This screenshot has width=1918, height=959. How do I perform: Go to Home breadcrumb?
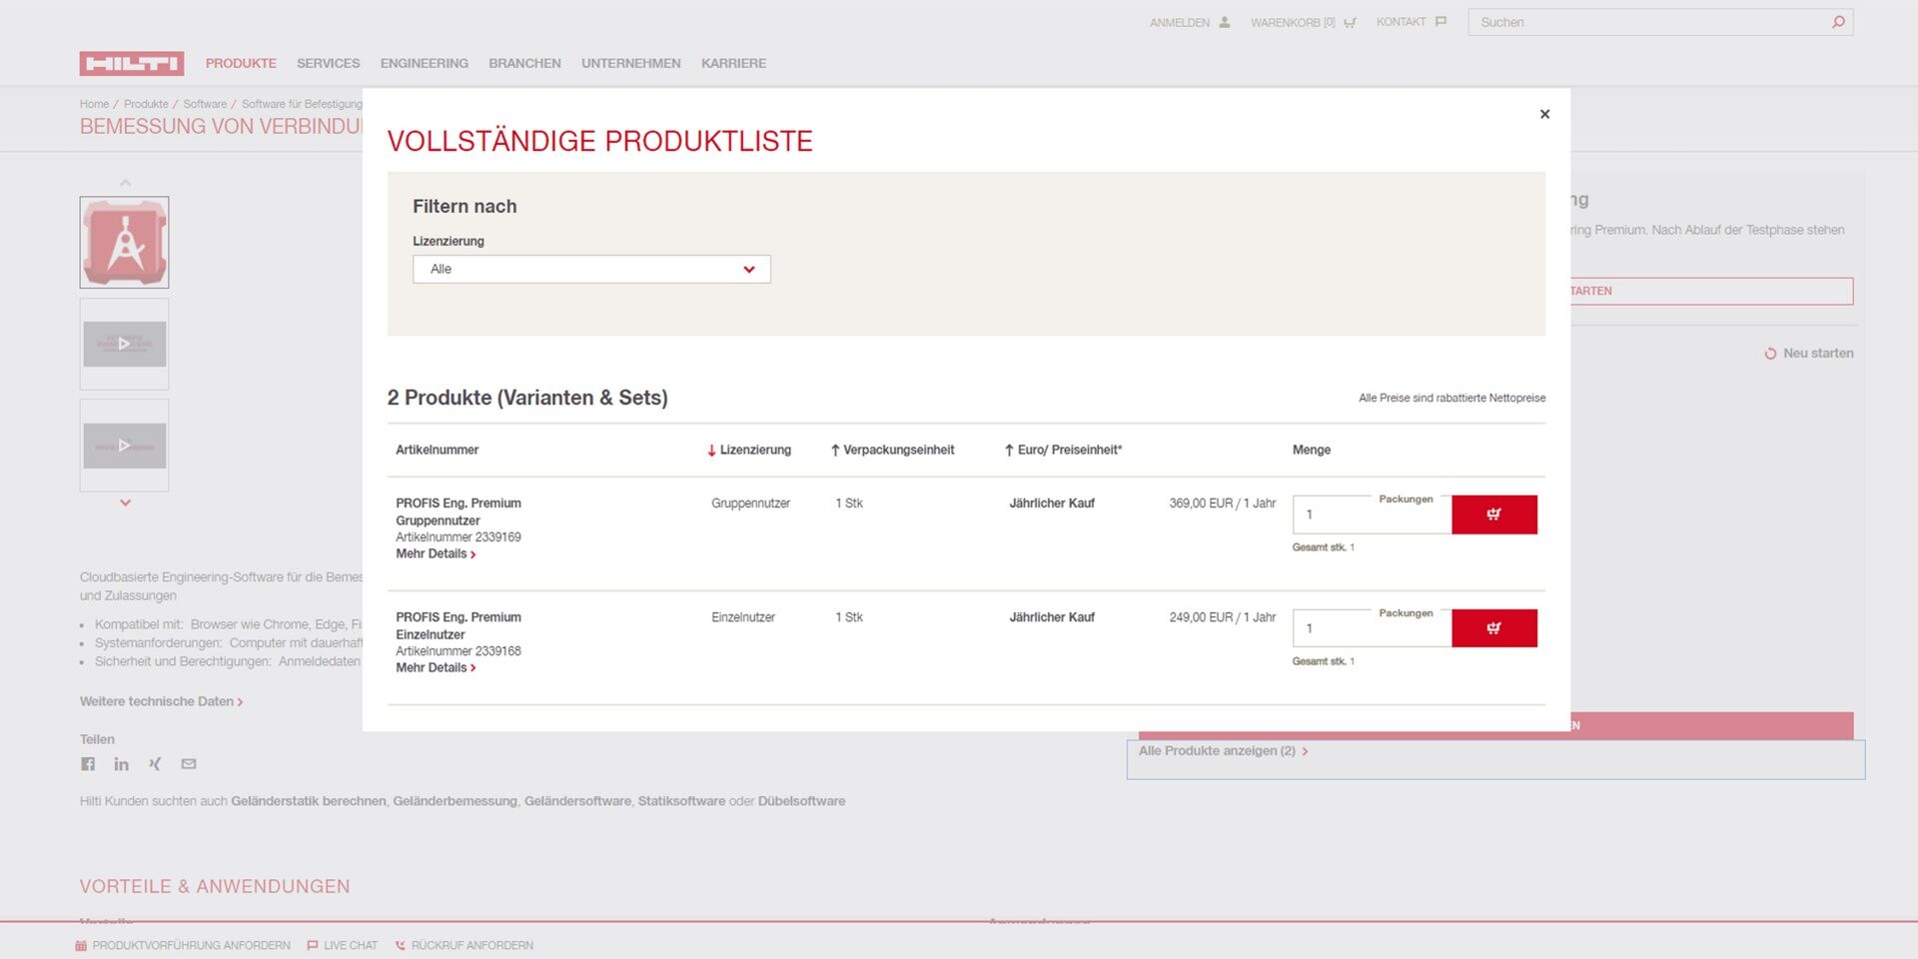94,104
